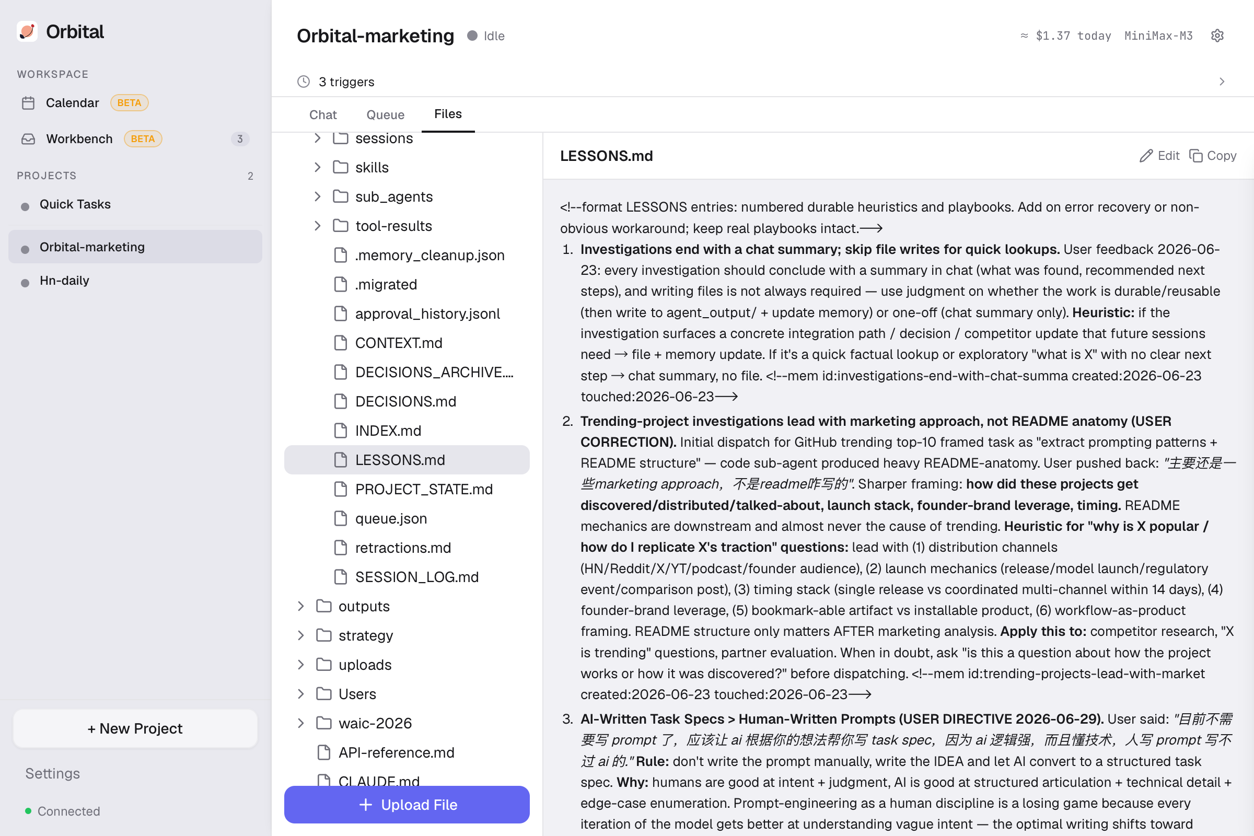The width and height of the screenshot is (1254, 836).
Task: Expand the strategy folder chevron
Action: (x=301, y=635)
